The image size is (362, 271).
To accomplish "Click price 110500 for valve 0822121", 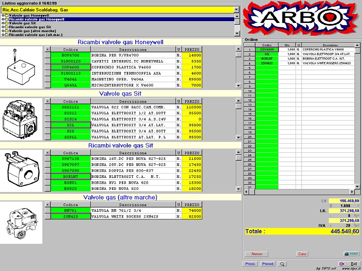I will 192,107.
